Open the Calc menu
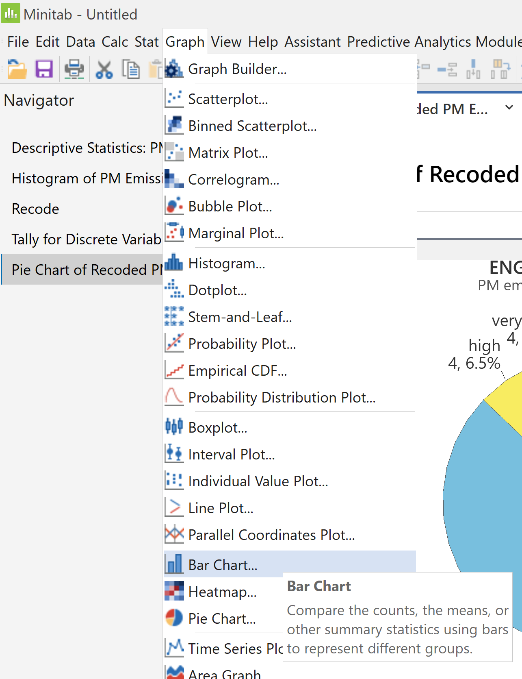This screenshot has height=679, width=522. pyautogui.click(x=115, y=42)
